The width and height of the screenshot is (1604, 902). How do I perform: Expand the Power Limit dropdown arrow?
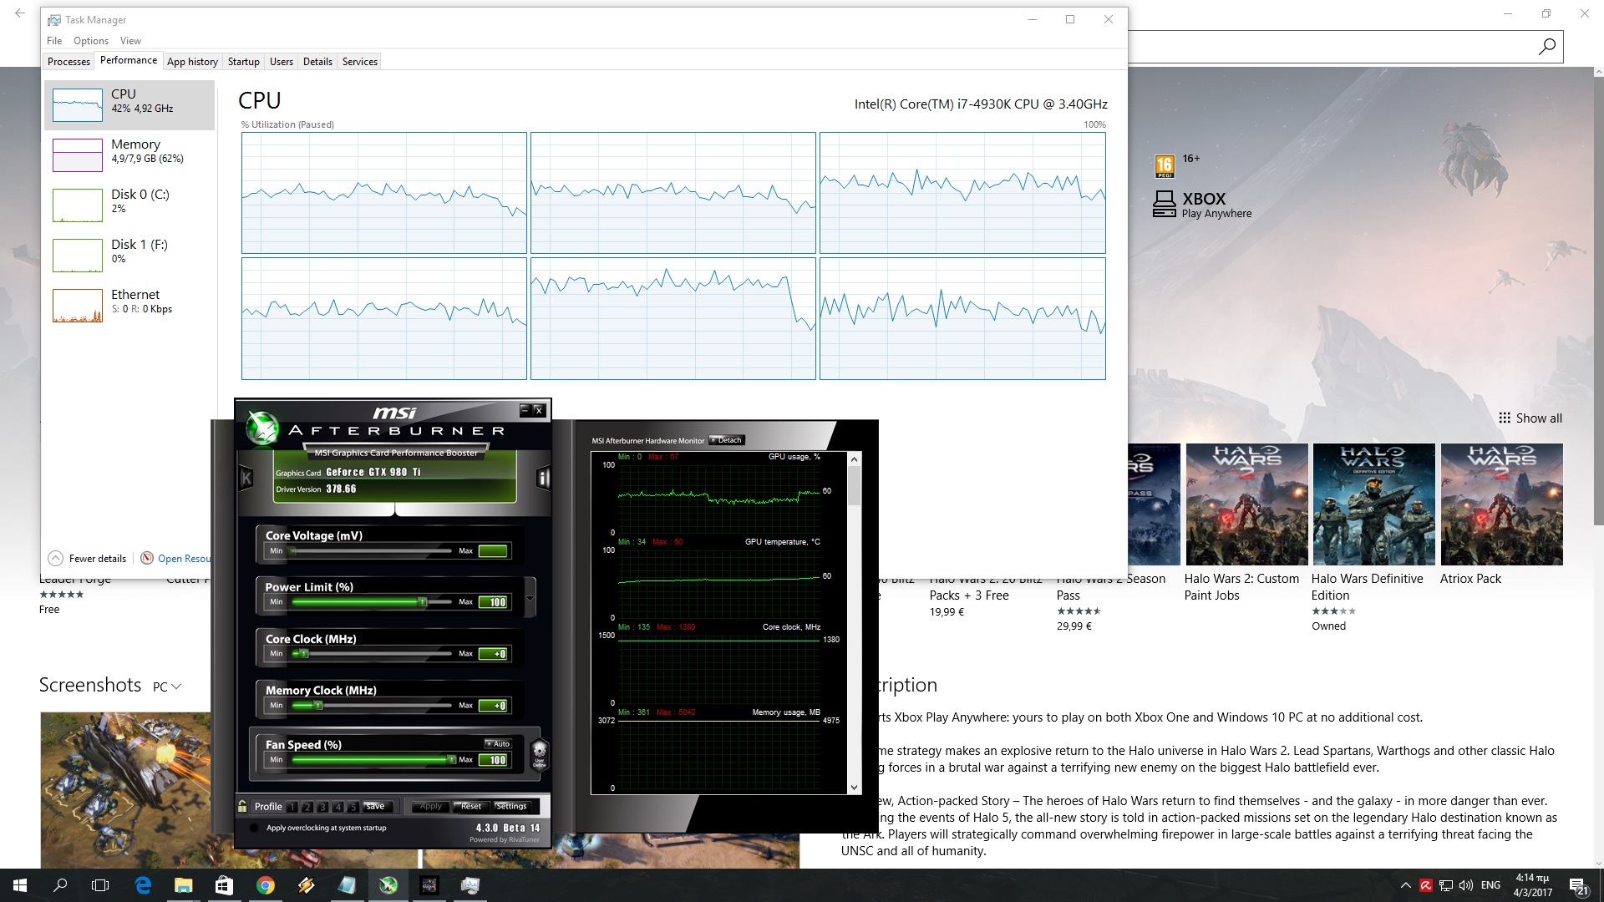tap(530, 599)
